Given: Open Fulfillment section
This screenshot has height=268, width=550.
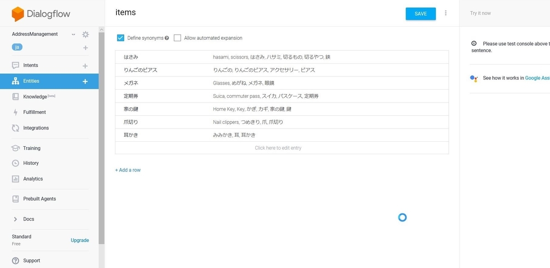Looking at the screenshot, I should click(x=34, y=112).
